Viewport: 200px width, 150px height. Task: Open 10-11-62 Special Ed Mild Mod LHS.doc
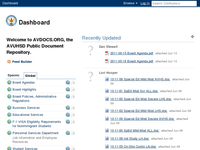coord(139,111)
